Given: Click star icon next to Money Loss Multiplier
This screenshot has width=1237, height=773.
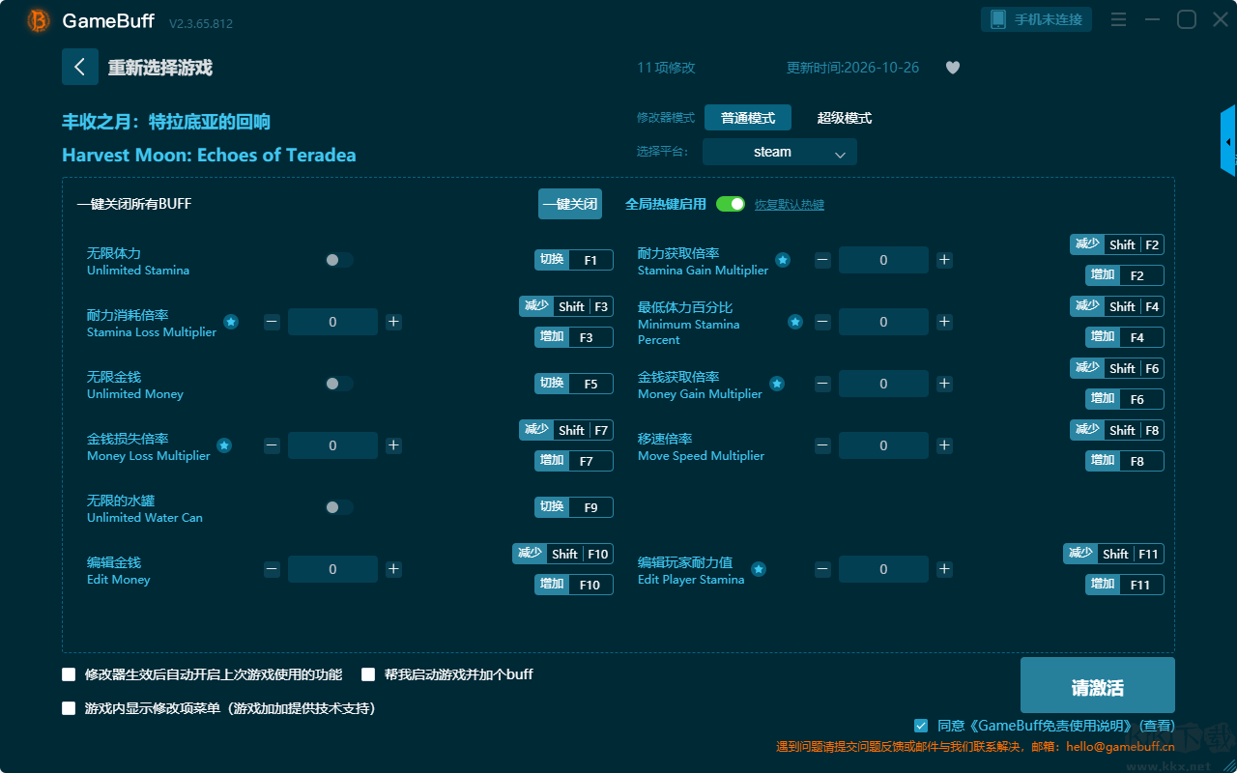Looking at the screenshot, I should [224, 445].
